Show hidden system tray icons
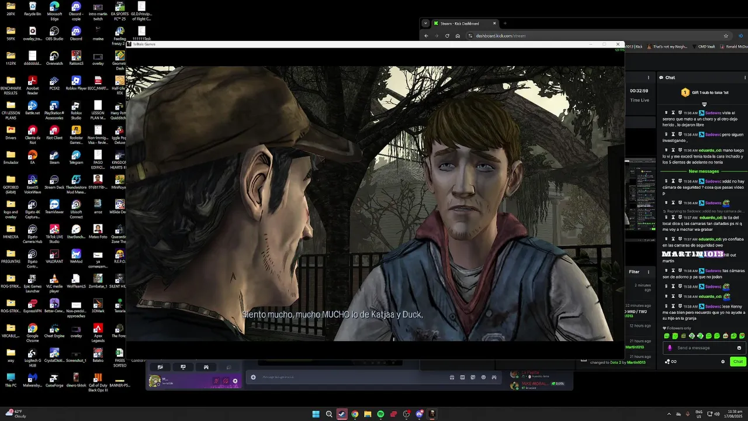The height and width of the screenshot is (421, 748). coord(669,414)
